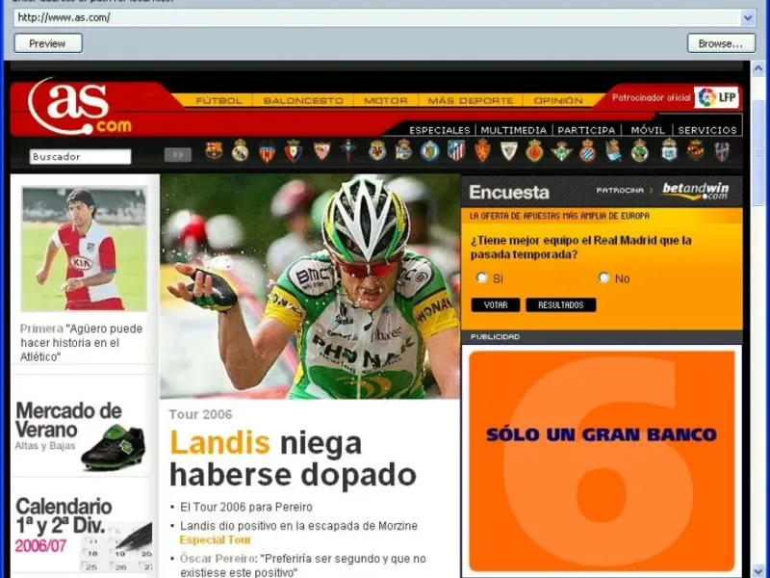
Task: Open the MULTIMEDIA submenu
Action: click(513, 130)
